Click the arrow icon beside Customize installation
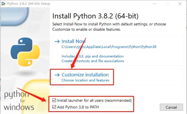 coord(57,75)
